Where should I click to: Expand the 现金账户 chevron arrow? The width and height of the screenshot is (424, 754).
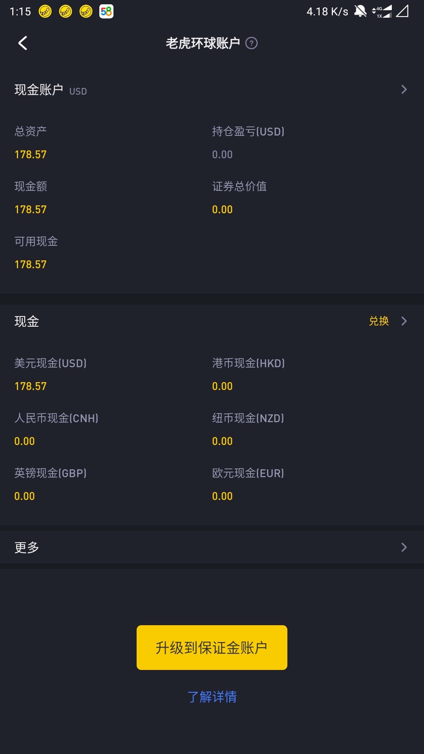[404, 90]
